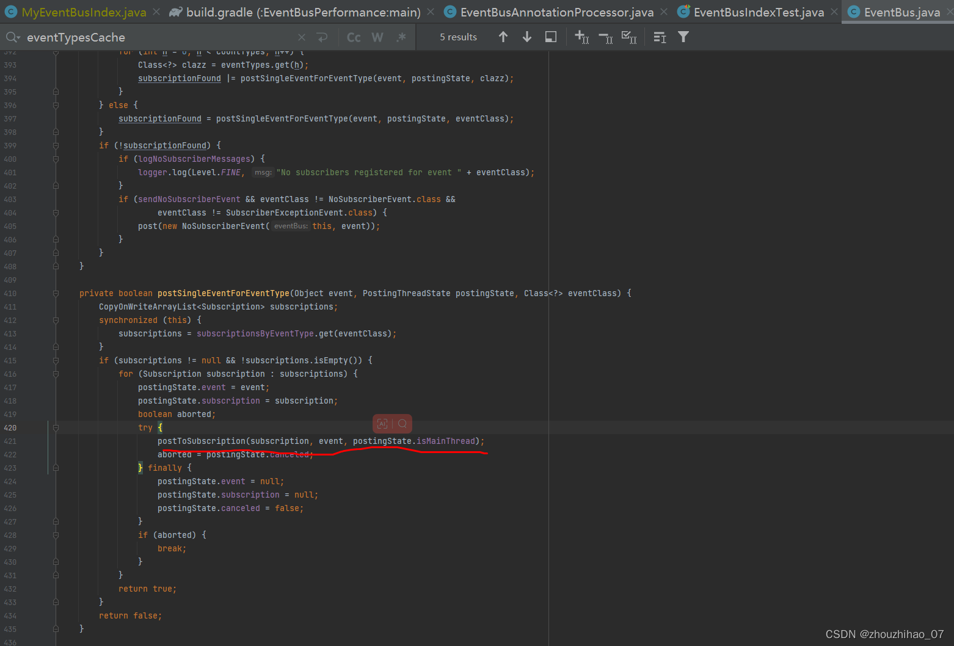Click the '5 results' counter text
The width and height of the screenshot is (954, 646).
[458, 37]
